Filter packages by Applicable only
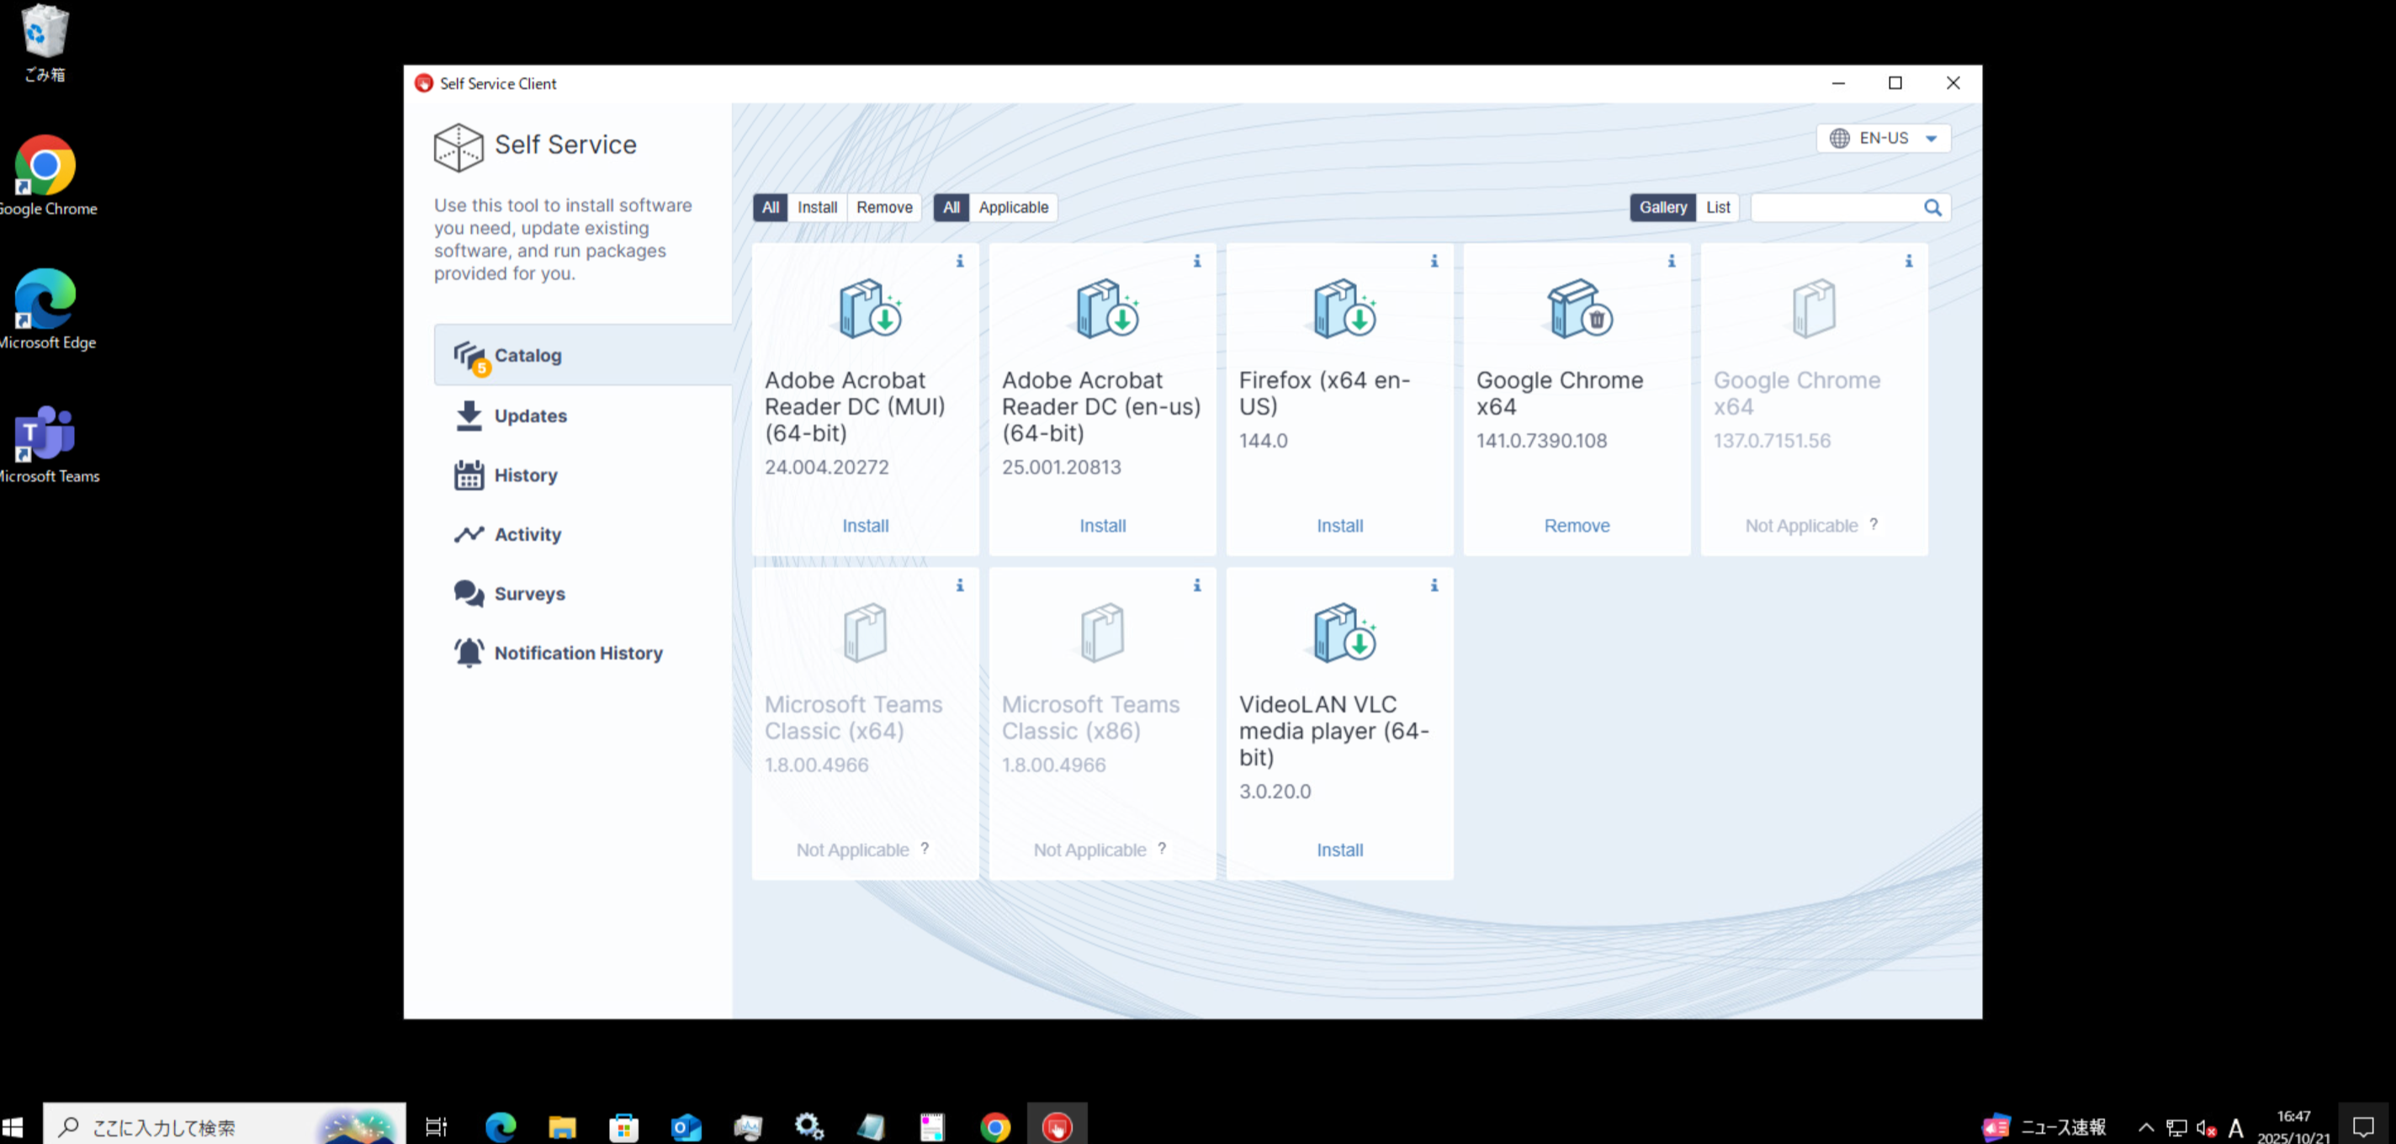 click(1012, 208)
